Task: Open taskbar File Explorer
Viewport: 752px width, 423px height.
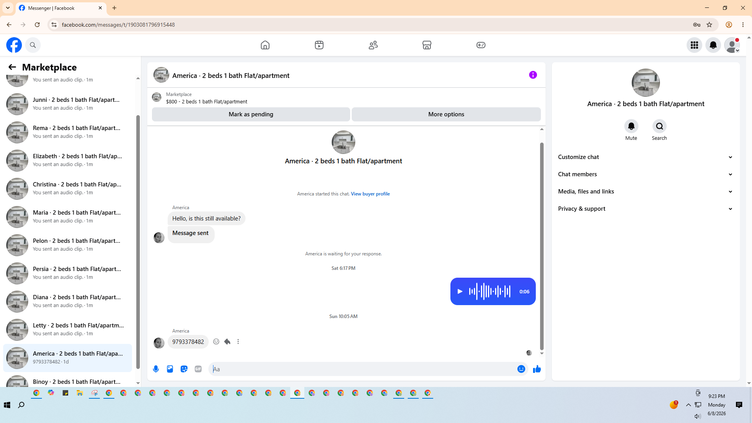Action: 80,393
